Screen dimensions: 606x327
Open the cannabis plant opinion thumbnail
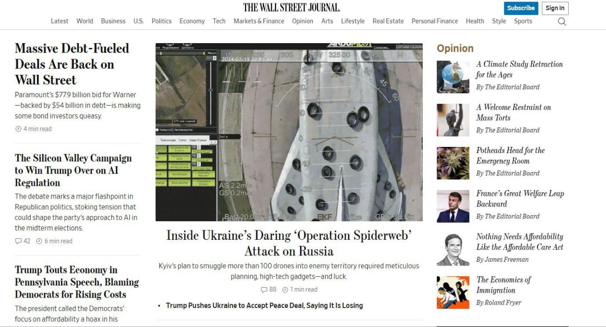(x=453, y=163)
